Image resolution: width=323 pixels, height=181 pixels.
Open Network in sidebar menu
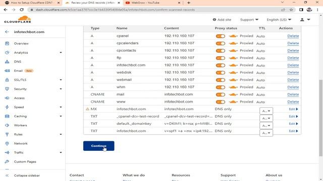[21, 143]
